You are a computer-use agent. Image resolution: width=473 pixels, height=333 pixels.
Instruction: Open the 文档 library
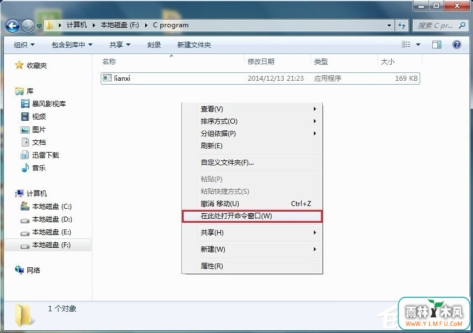tap(33, 142)
